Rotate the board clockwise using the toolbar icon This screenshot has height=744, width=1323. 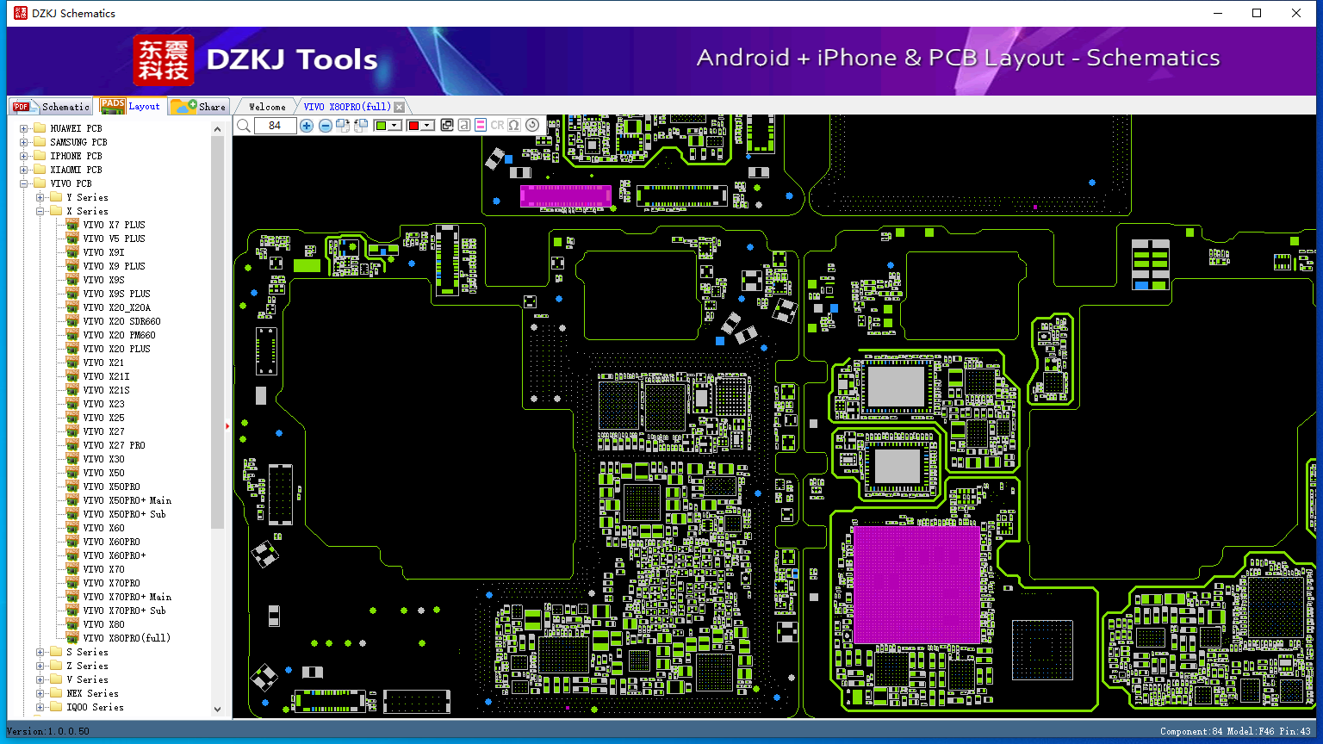click(x=343, y=126)
